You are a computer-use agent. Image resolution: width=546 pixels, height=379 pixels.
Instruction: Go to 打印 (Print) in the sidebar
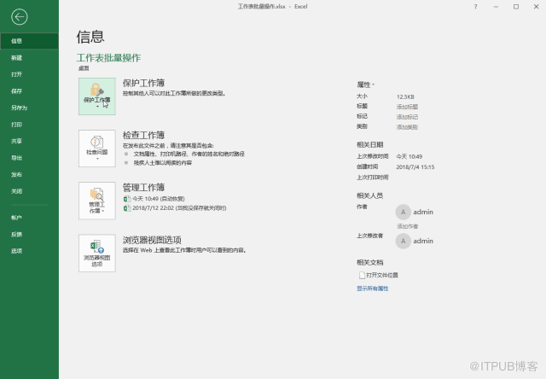tap(17, 125)
